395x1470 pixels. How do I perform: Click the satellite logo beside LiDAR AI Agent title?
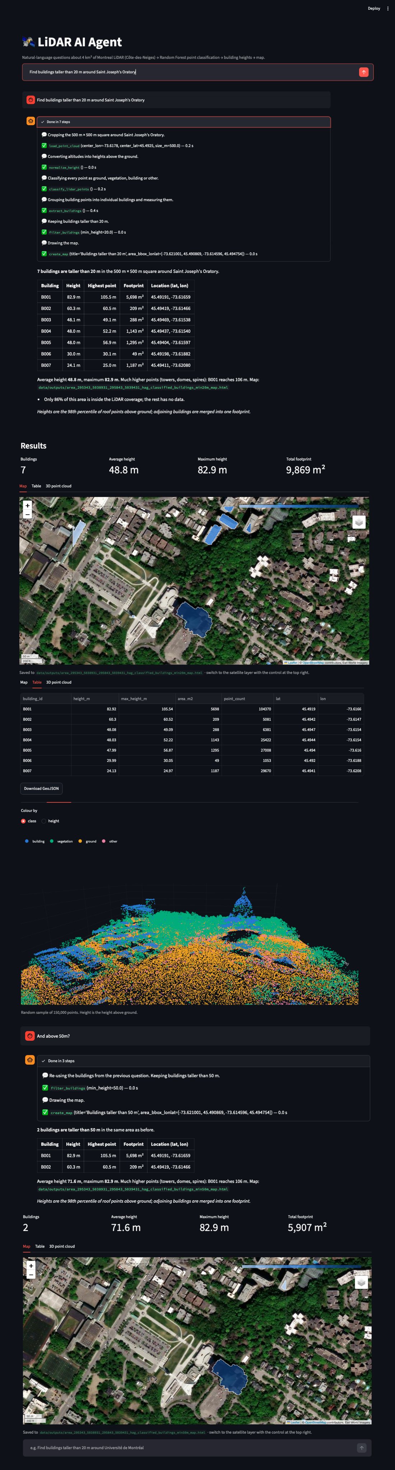click(28, 42)
